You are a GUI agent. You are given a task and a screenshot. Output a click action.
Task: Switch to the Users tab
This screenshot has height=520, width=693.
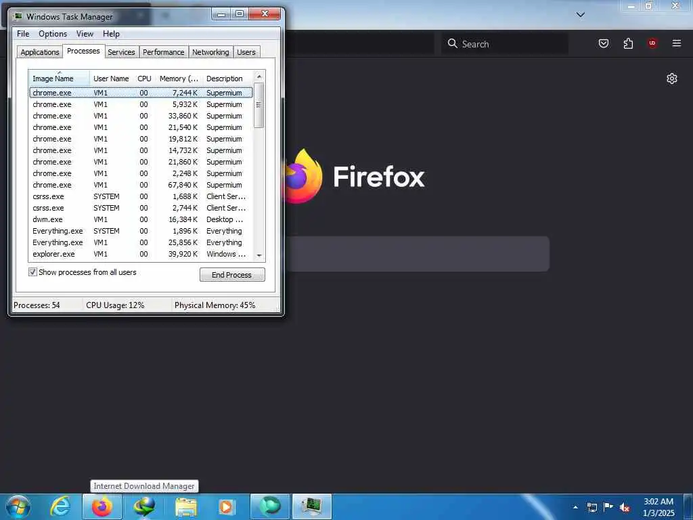(246, 52)
